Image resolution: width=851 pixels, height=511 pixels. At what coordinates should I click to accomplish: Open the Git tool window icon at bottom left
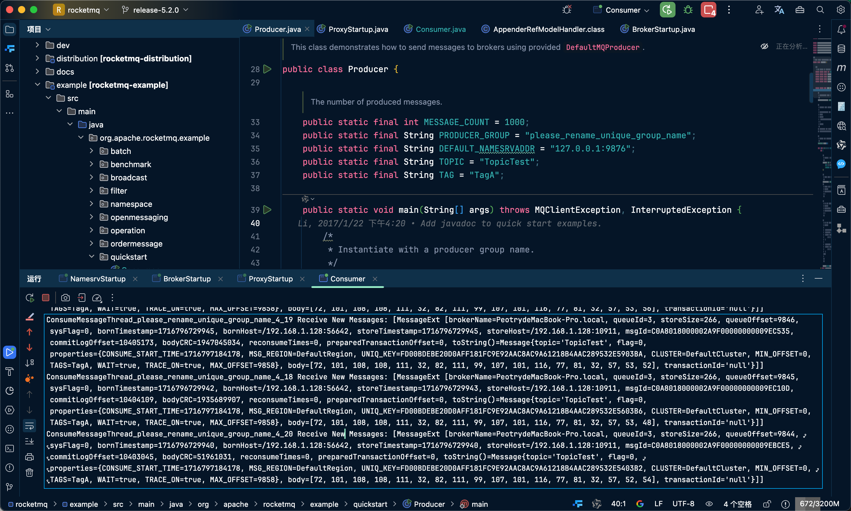(x=10, y=487)
